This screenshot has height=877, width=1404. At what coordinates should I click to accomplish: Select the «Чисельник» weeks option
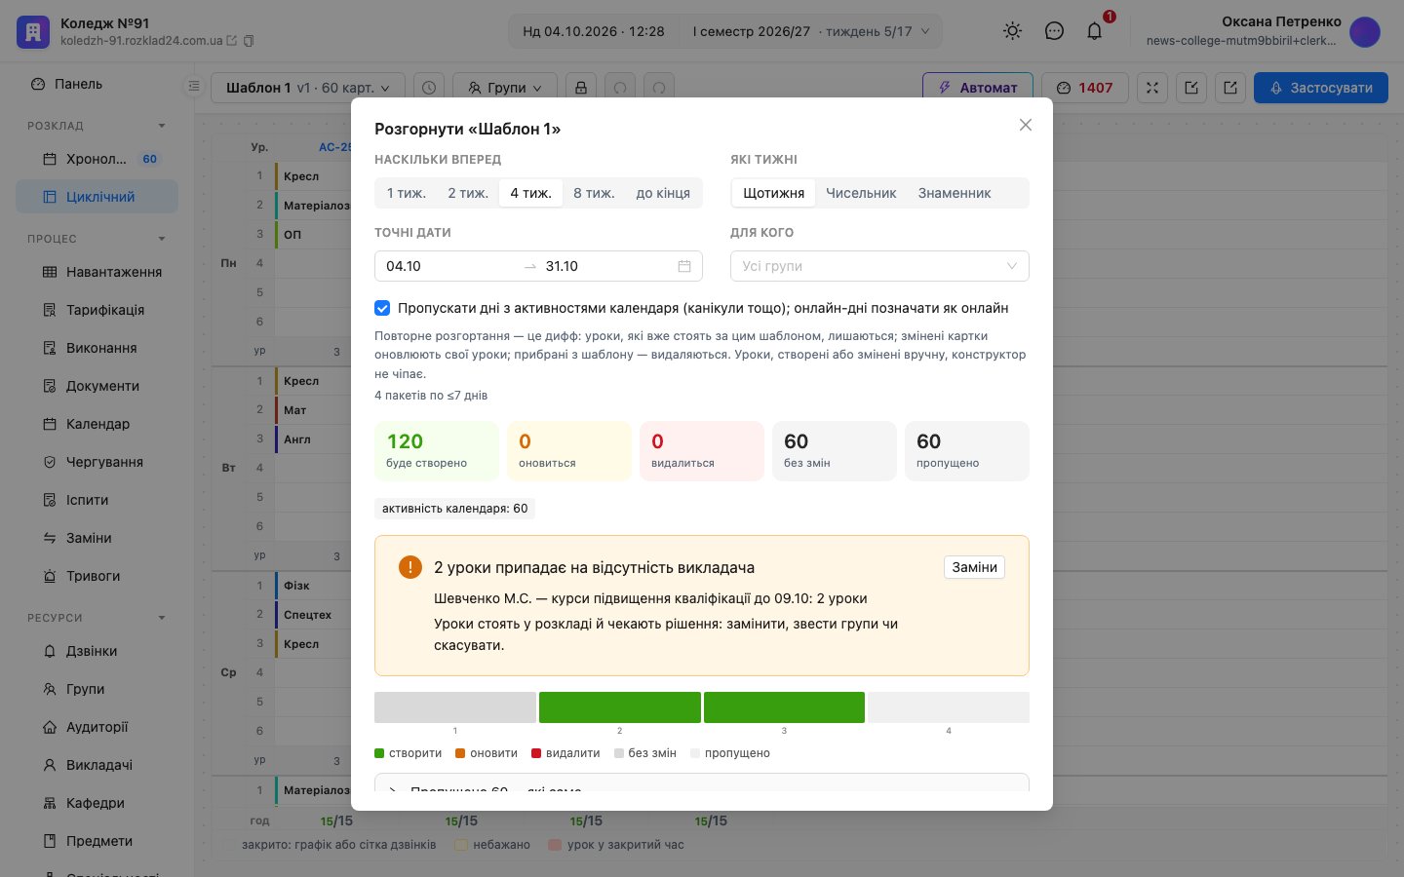point(861,193)
